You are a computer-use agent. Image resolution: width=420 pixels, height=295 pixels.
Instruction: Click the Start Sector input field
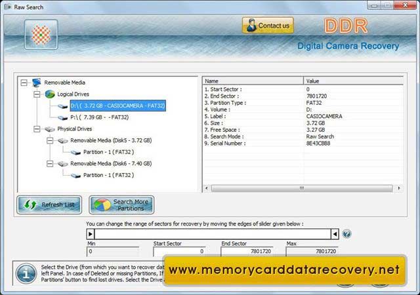coord(179,251)
